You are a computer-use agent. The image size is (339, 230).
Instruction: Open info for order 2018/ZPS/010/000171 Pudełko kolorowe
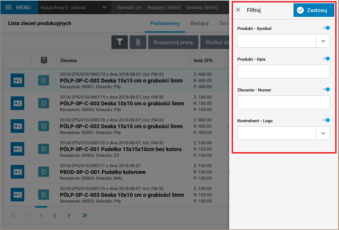[x=17, y=172]
